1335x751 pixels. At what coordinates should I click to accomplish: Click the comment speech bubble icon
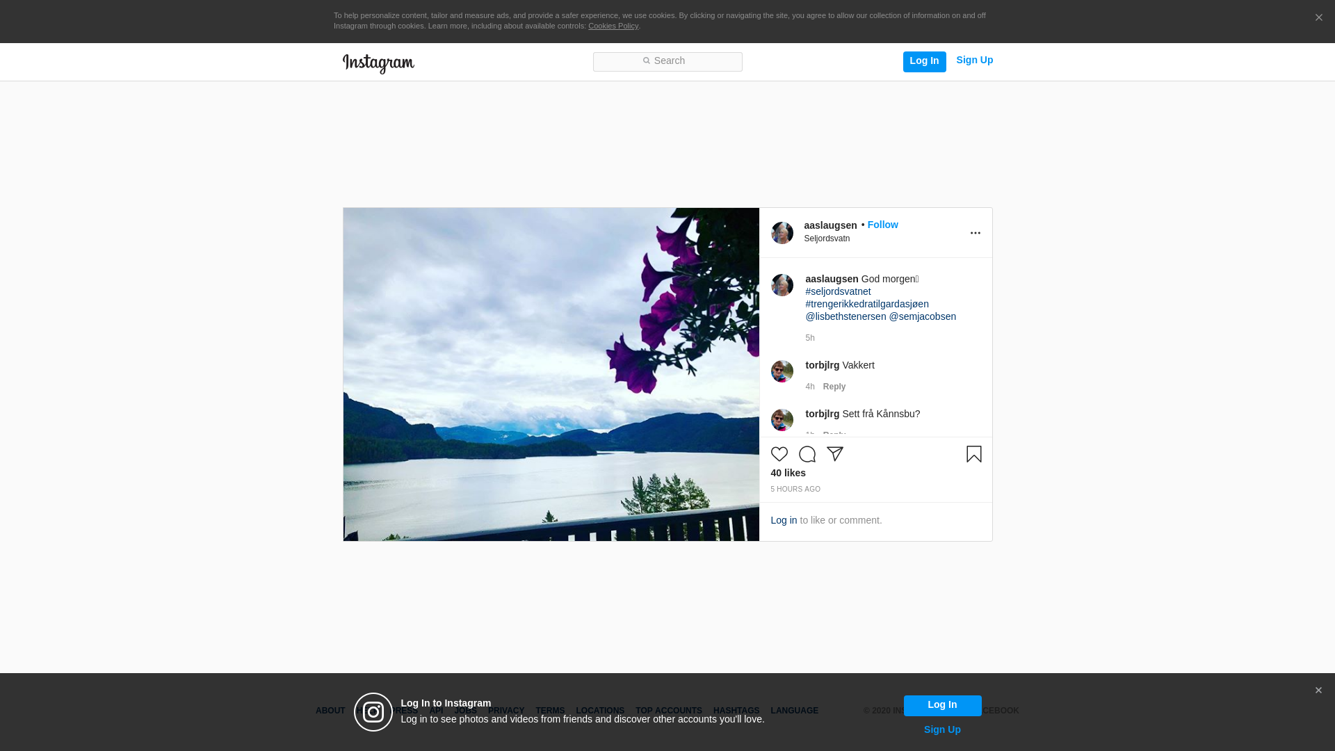tap(807, 454)
